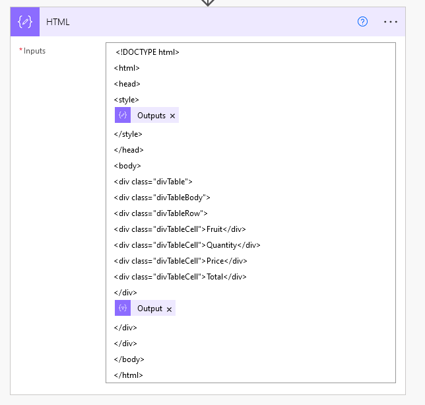Click the divTableRow class line
The height and width of the screenshot is (405, 425).
coord(161,213)
